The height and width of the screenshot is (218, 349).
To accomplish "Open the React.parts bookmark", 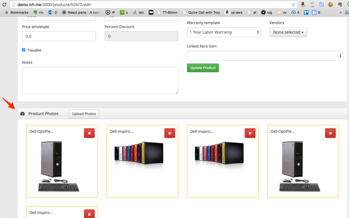I will point(81,13).
